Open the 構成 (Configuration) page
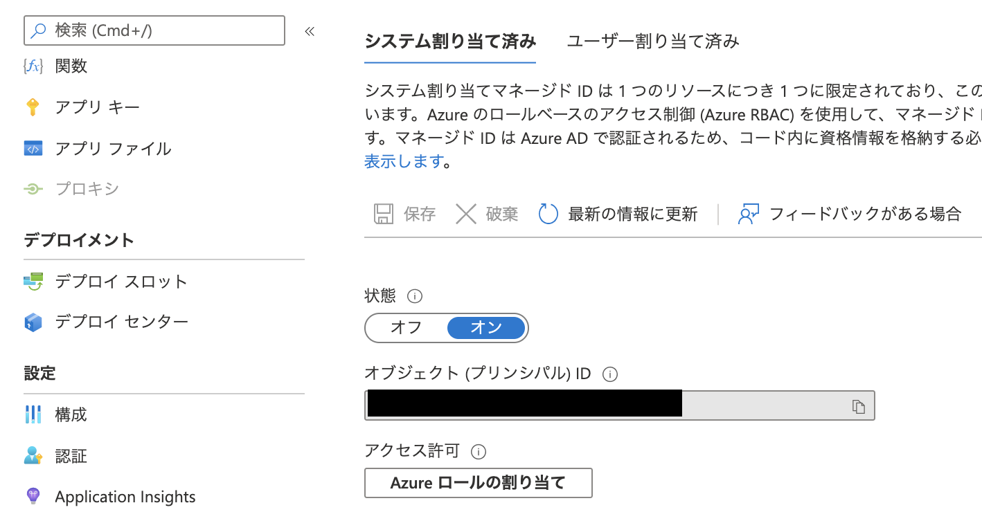Screen dimensions: 982x512 click(x=73, y=414)
